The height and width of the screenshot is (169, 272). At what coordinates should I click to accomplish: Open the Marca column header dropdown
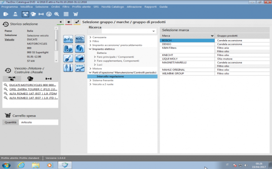212,36
